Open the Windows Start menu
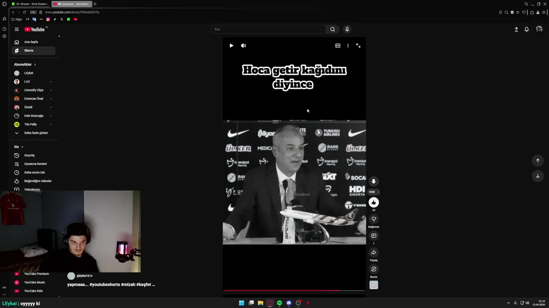Image resolution: width=549 pixels, height=308 pixels. click(x=241, y=303)
